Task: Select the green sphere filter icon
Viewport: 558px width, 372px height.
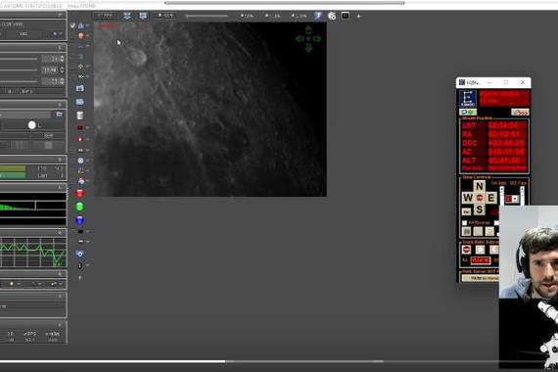Action: 80,207
